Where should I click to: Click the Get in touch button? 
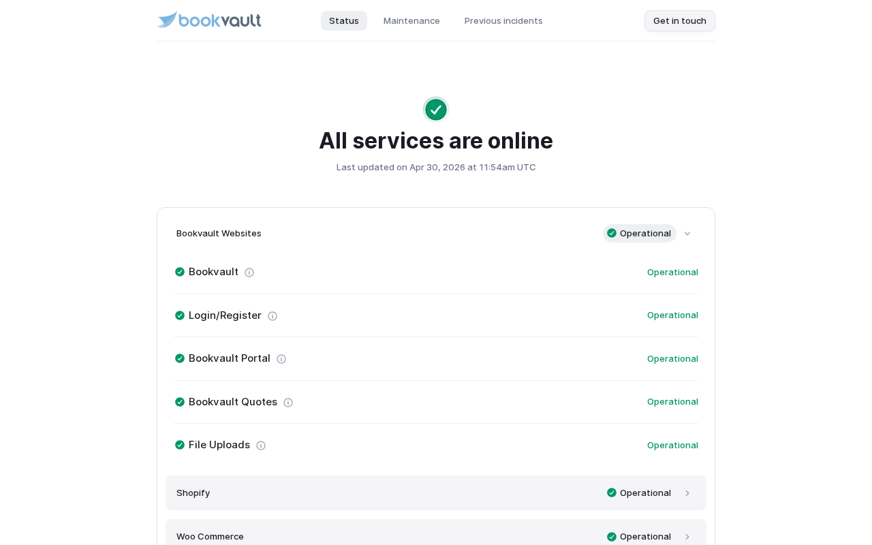(x=680, y=20)
